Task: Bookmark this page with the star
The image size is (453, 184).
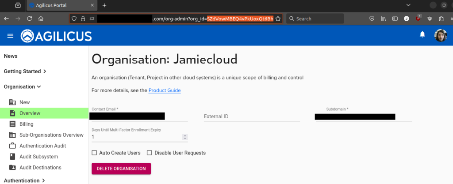Action: click(x=278, y=19)
